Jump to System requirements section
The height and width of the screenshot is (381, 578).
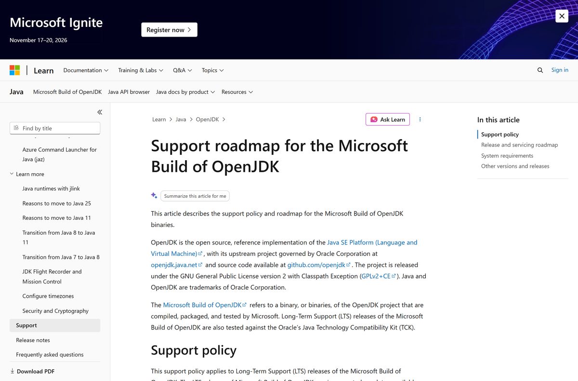tap(507, 155)
